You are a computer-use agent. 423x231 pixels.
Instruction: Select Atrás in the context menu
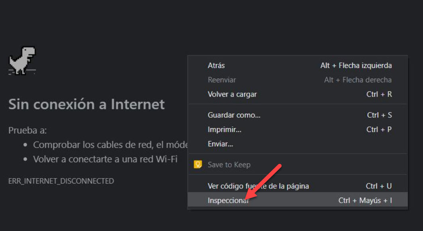[x=216, y=66]
